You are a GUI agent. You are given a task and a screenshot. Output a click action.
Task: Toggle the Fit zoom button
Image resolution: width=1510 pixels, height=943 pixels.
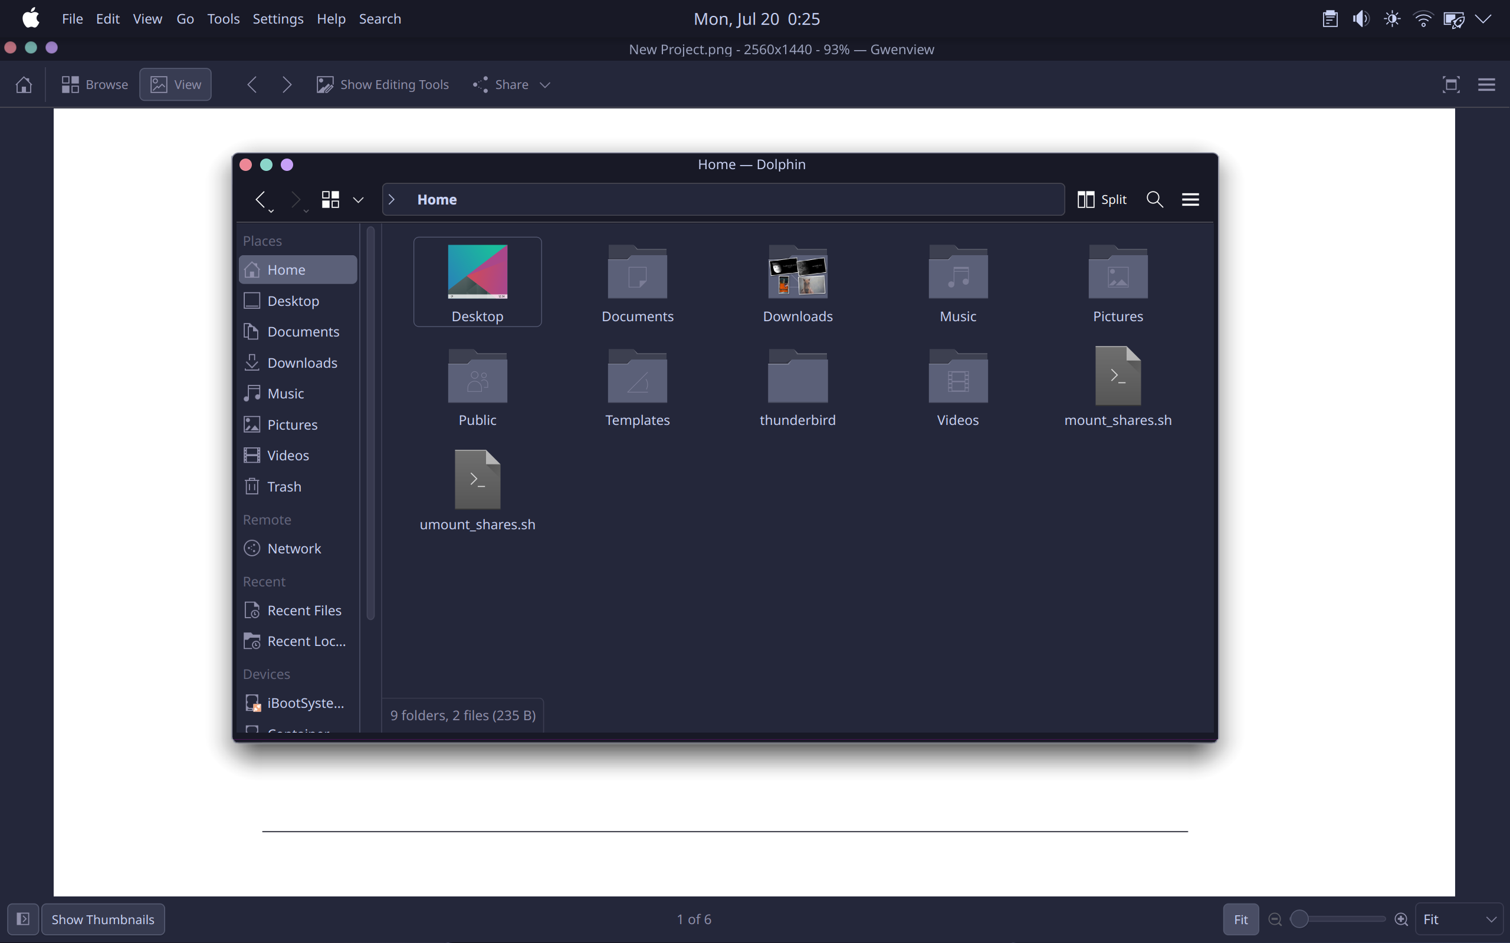[x=1240, y=919]
